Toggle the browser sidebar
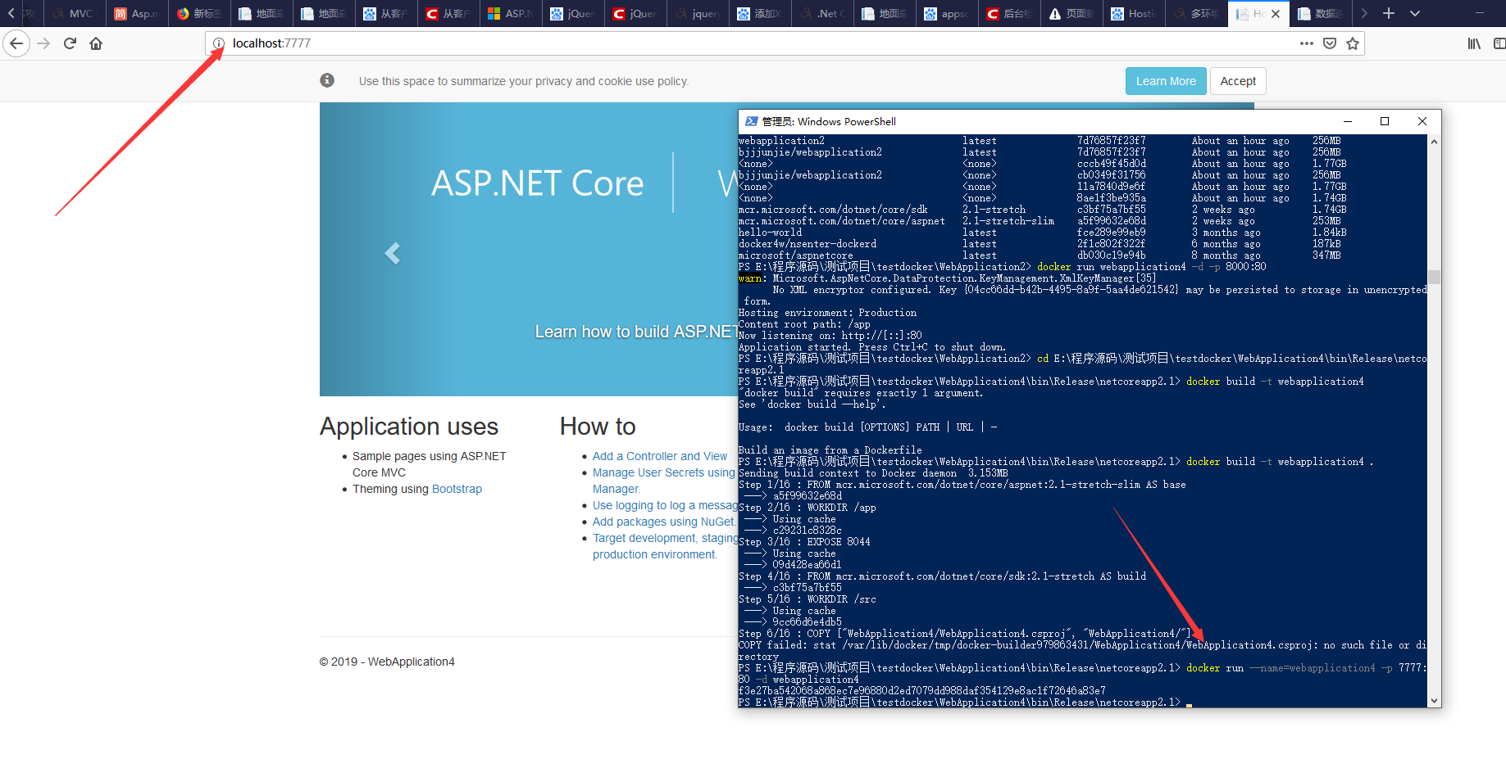Image resolution: width=1506 pixels, height=759 pixels. pos(1499,43)
